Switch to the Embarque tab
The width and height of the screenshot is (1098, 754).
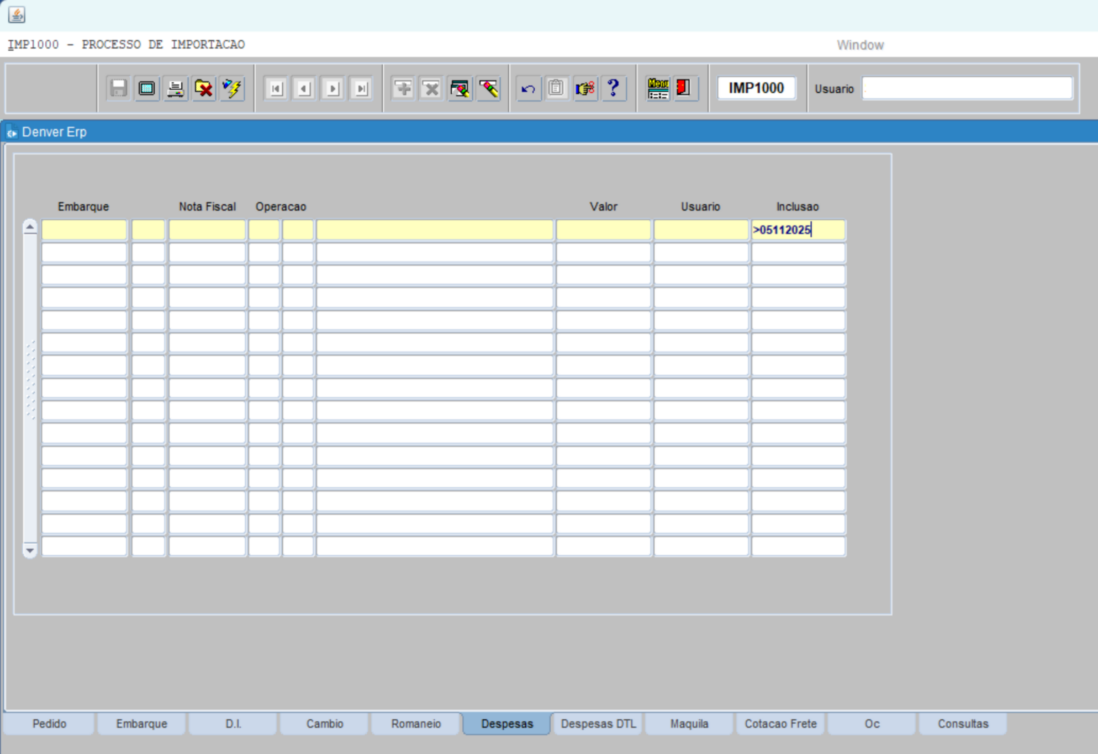point(141,724)
